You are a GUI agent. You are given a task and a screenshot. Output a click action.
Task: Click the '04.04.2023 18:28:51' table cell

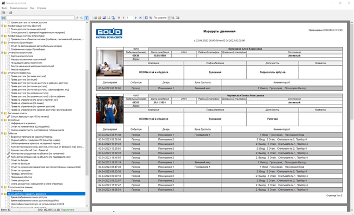(110, 189)
